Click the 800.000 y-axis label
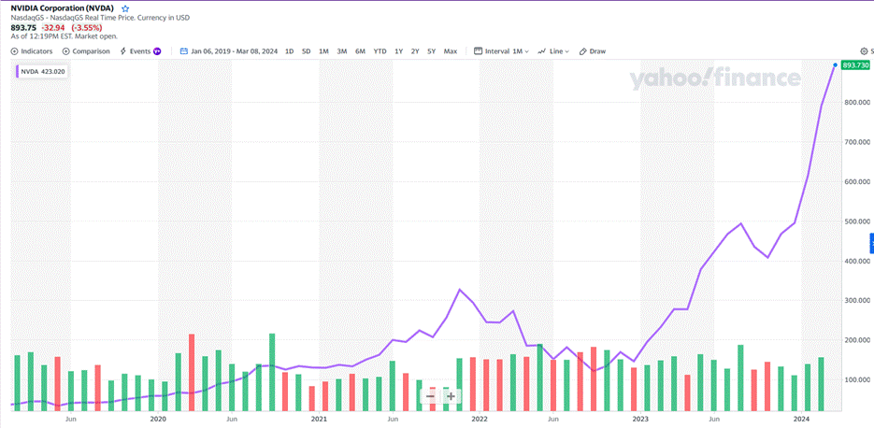The height and width of the screenshot is (428, 874). 857,103
